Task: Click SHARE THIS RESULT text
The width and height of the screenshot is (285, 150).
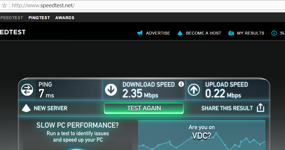Action: pyautogui.click(x=227, y=108)
